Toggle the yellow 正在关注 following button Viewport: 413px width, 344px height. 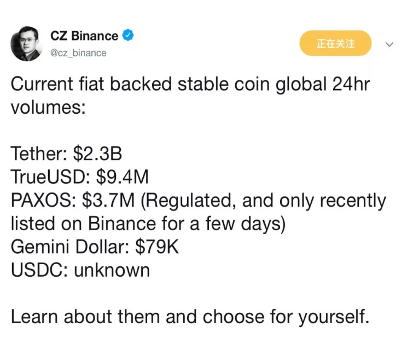(x=335, y=43)
